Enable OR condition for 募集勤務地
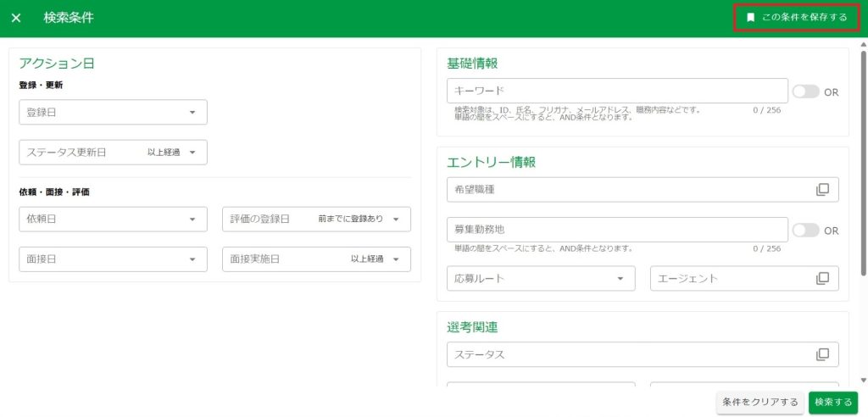This screenshot has height=417, width=868. (x=805, y=230)
